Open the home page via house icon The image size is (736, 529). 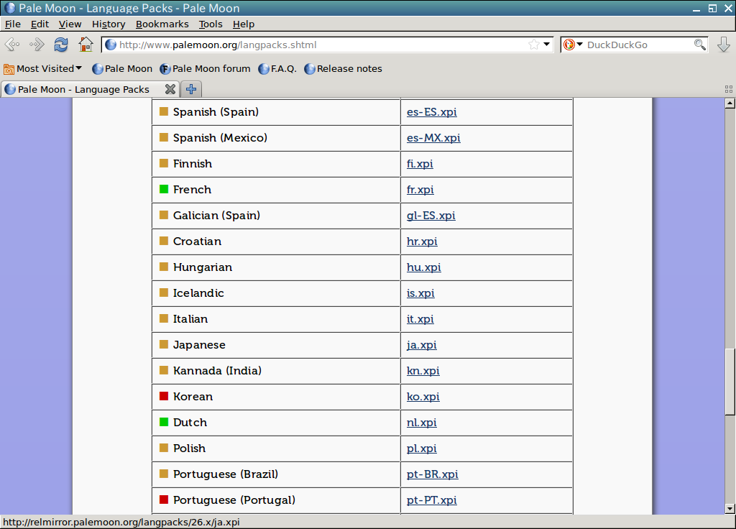86,45
